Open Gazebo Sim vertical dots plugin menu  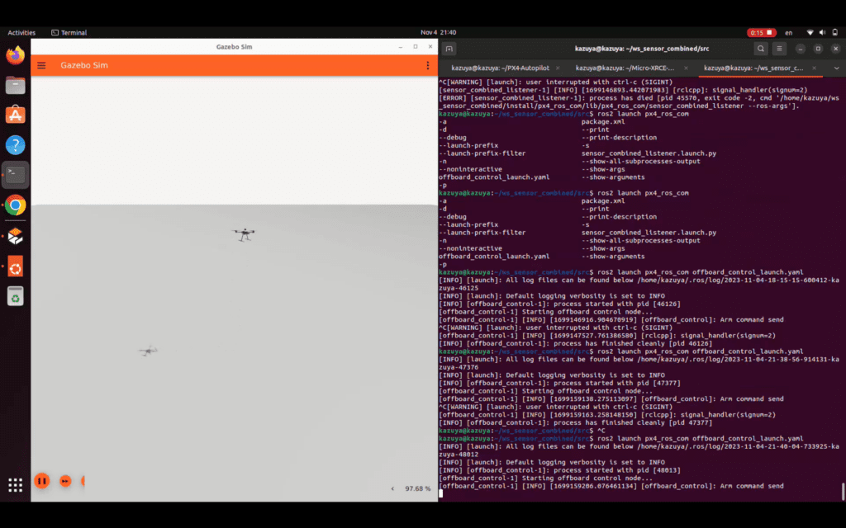[428, 65]
